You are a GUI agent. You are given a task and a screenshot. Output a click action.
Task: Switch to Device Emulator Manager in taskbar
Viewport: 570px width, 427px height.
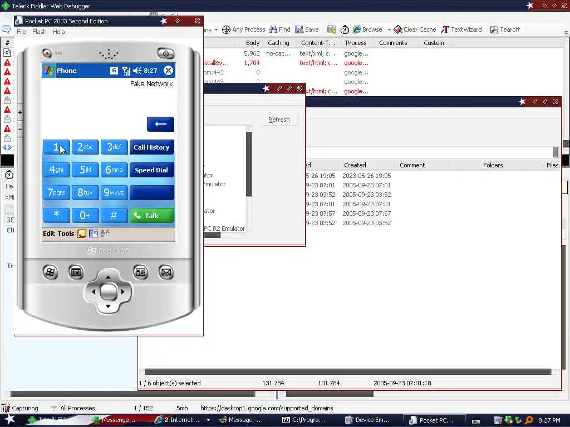coord(367,420)
